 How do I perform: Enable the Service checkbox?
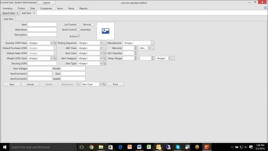click(x=93, y=24)
